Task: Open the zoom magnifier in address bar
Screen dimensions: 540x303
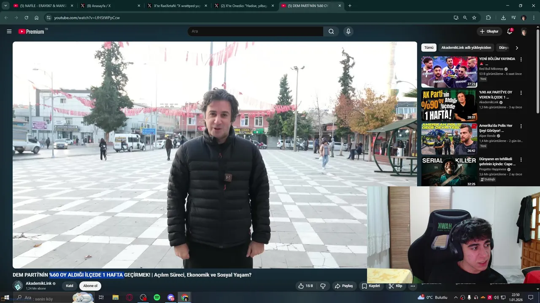Action: [465, 18]
